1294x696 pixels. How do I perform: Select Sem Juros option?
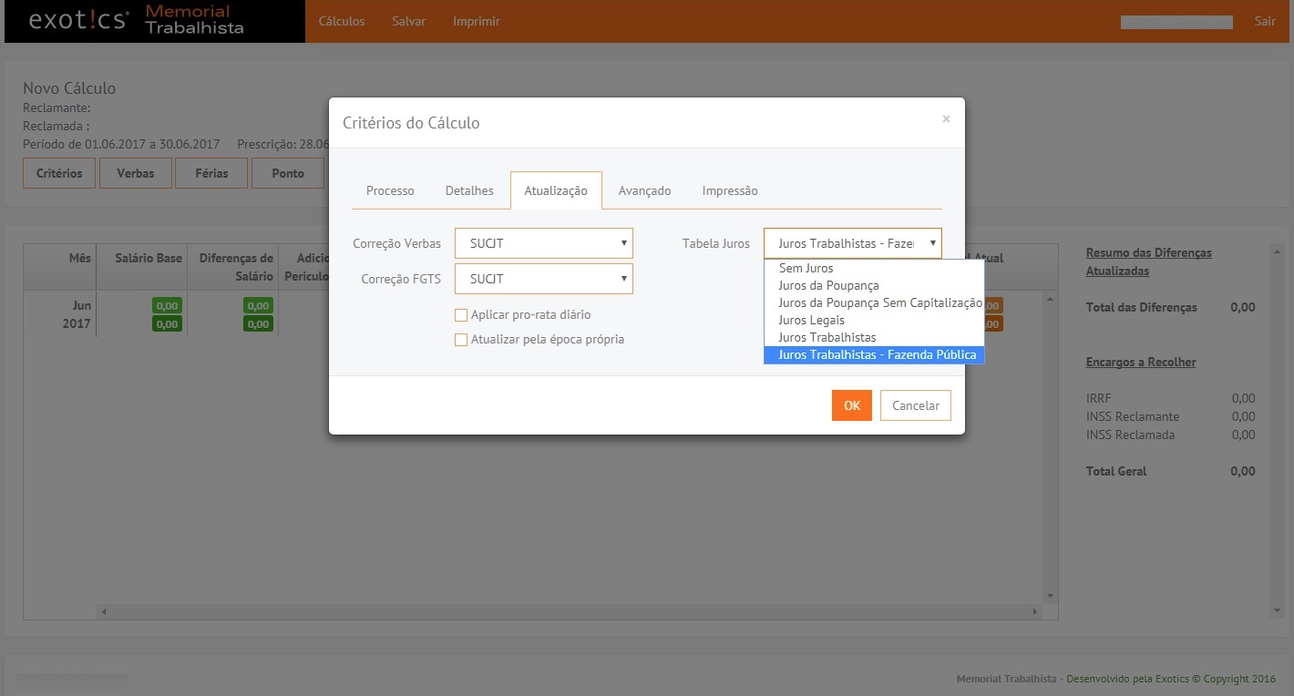click(806, 269)
